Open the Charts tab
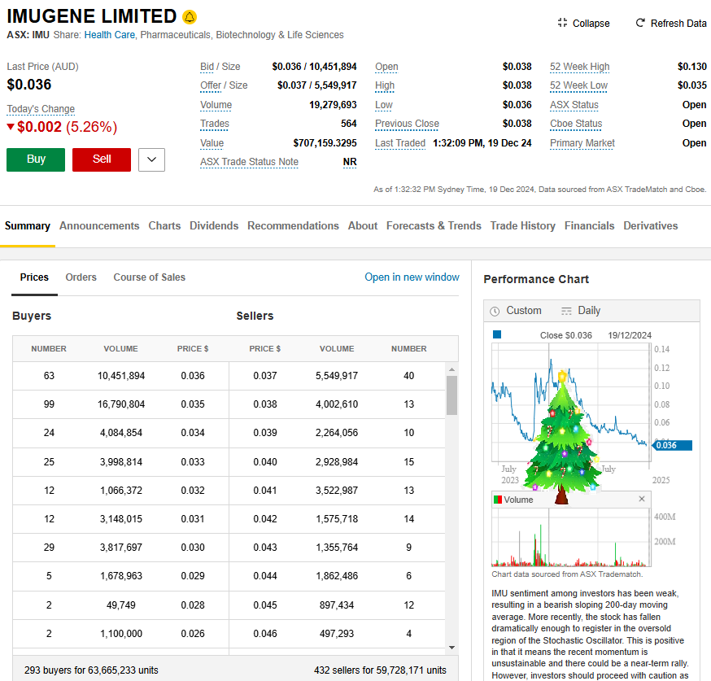Viewport: 711px width, 681px height. (x=164, y=226)
